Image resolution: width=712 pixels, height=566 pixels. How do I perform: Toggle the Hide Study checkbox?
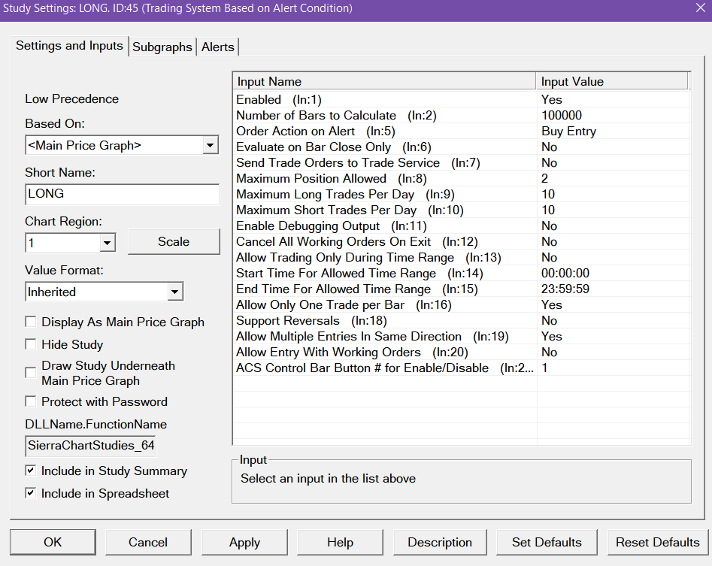coord(31,344)
